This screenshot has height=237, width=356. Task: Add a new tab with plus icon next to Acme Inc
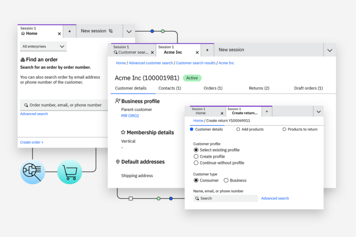tap(207, 50)
